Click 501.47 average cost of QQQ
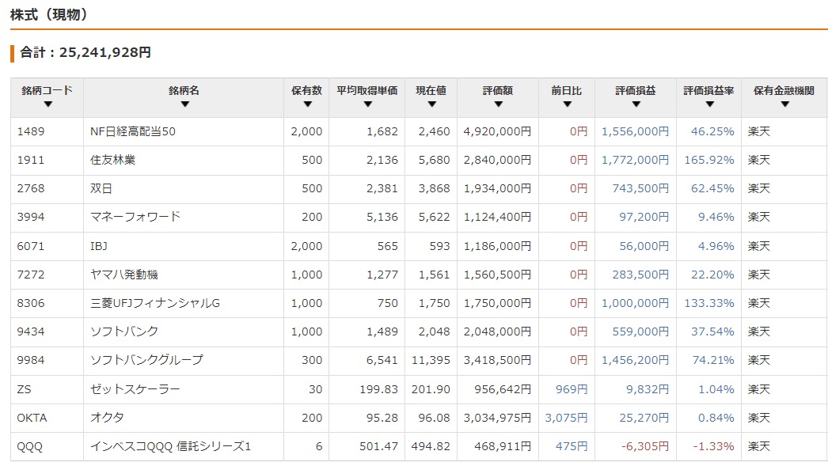Viewport: 828px width, 466px height. click(x=378, y=446)
